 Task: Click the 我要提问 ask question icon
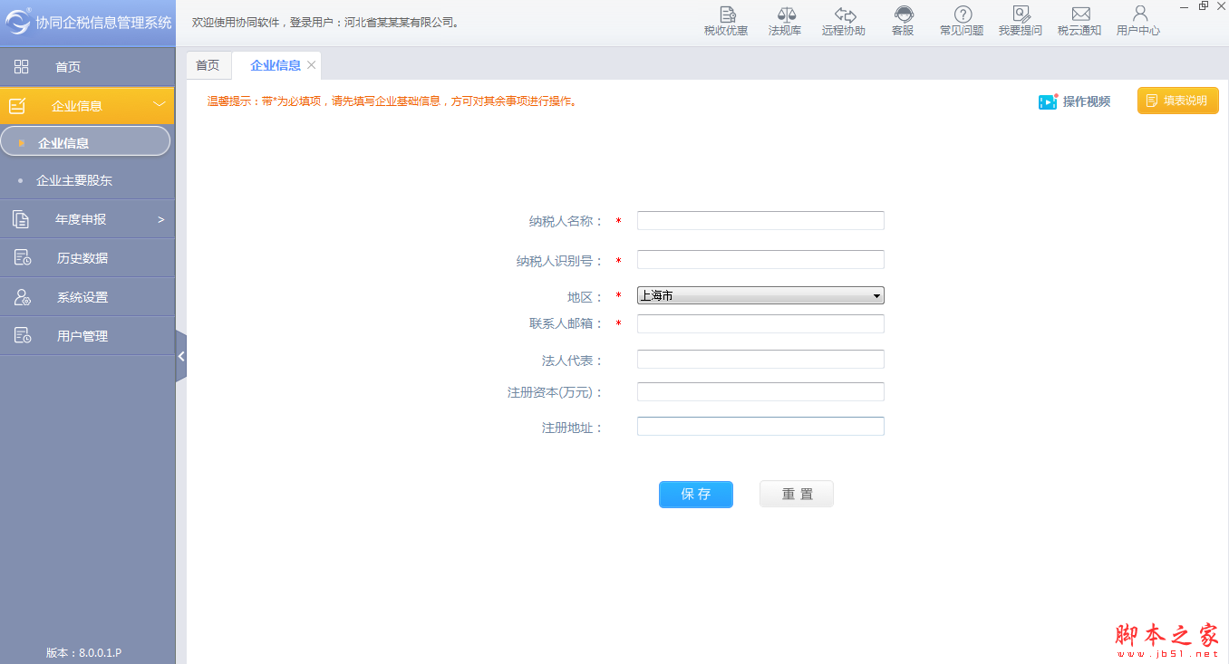tap(1021, 21)
